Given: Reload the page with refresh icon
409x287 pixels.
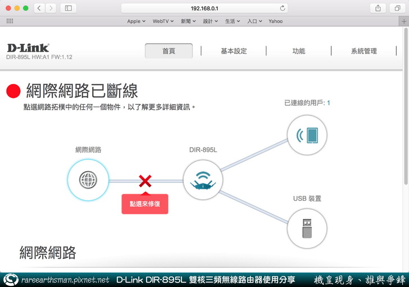Looking at the screenshot, I should pyautogui.click(x=282, y=8).
